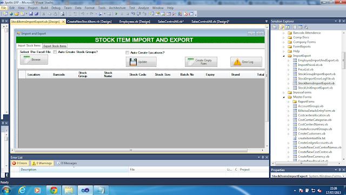This screenshot has height=195, width=346.
Task: Open document tabs dropdown arrow
Action: click(x=267, y=22)
